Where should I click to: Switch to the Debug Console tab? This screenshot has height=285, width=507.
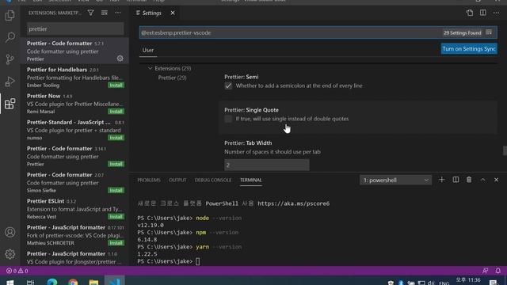[x=213, y=180]
